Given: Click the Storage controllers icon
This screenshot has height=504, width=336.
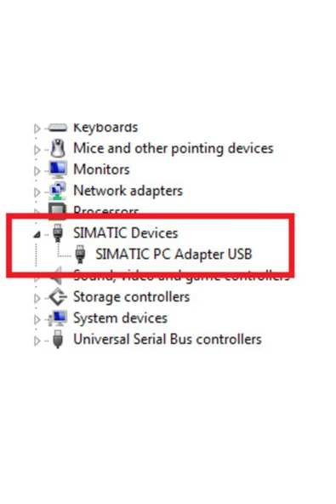Looking at the screenshot, I should click(x=58, y=296).
